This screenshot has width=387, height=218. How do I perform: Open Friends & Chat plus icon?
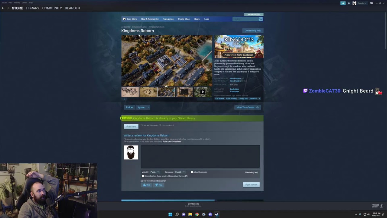point(382,206)
